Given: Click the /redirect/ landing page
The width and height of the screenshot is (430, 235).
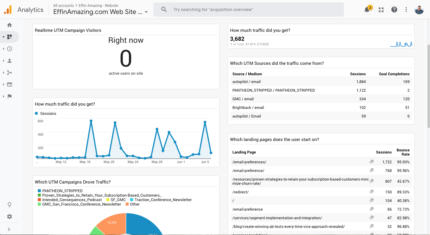Looking at the screenshot, I should click(240, 192).
